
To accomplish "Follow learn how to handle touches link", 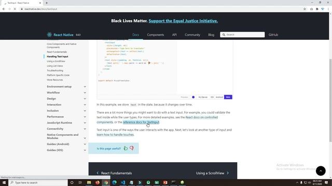I will [115, 135].
